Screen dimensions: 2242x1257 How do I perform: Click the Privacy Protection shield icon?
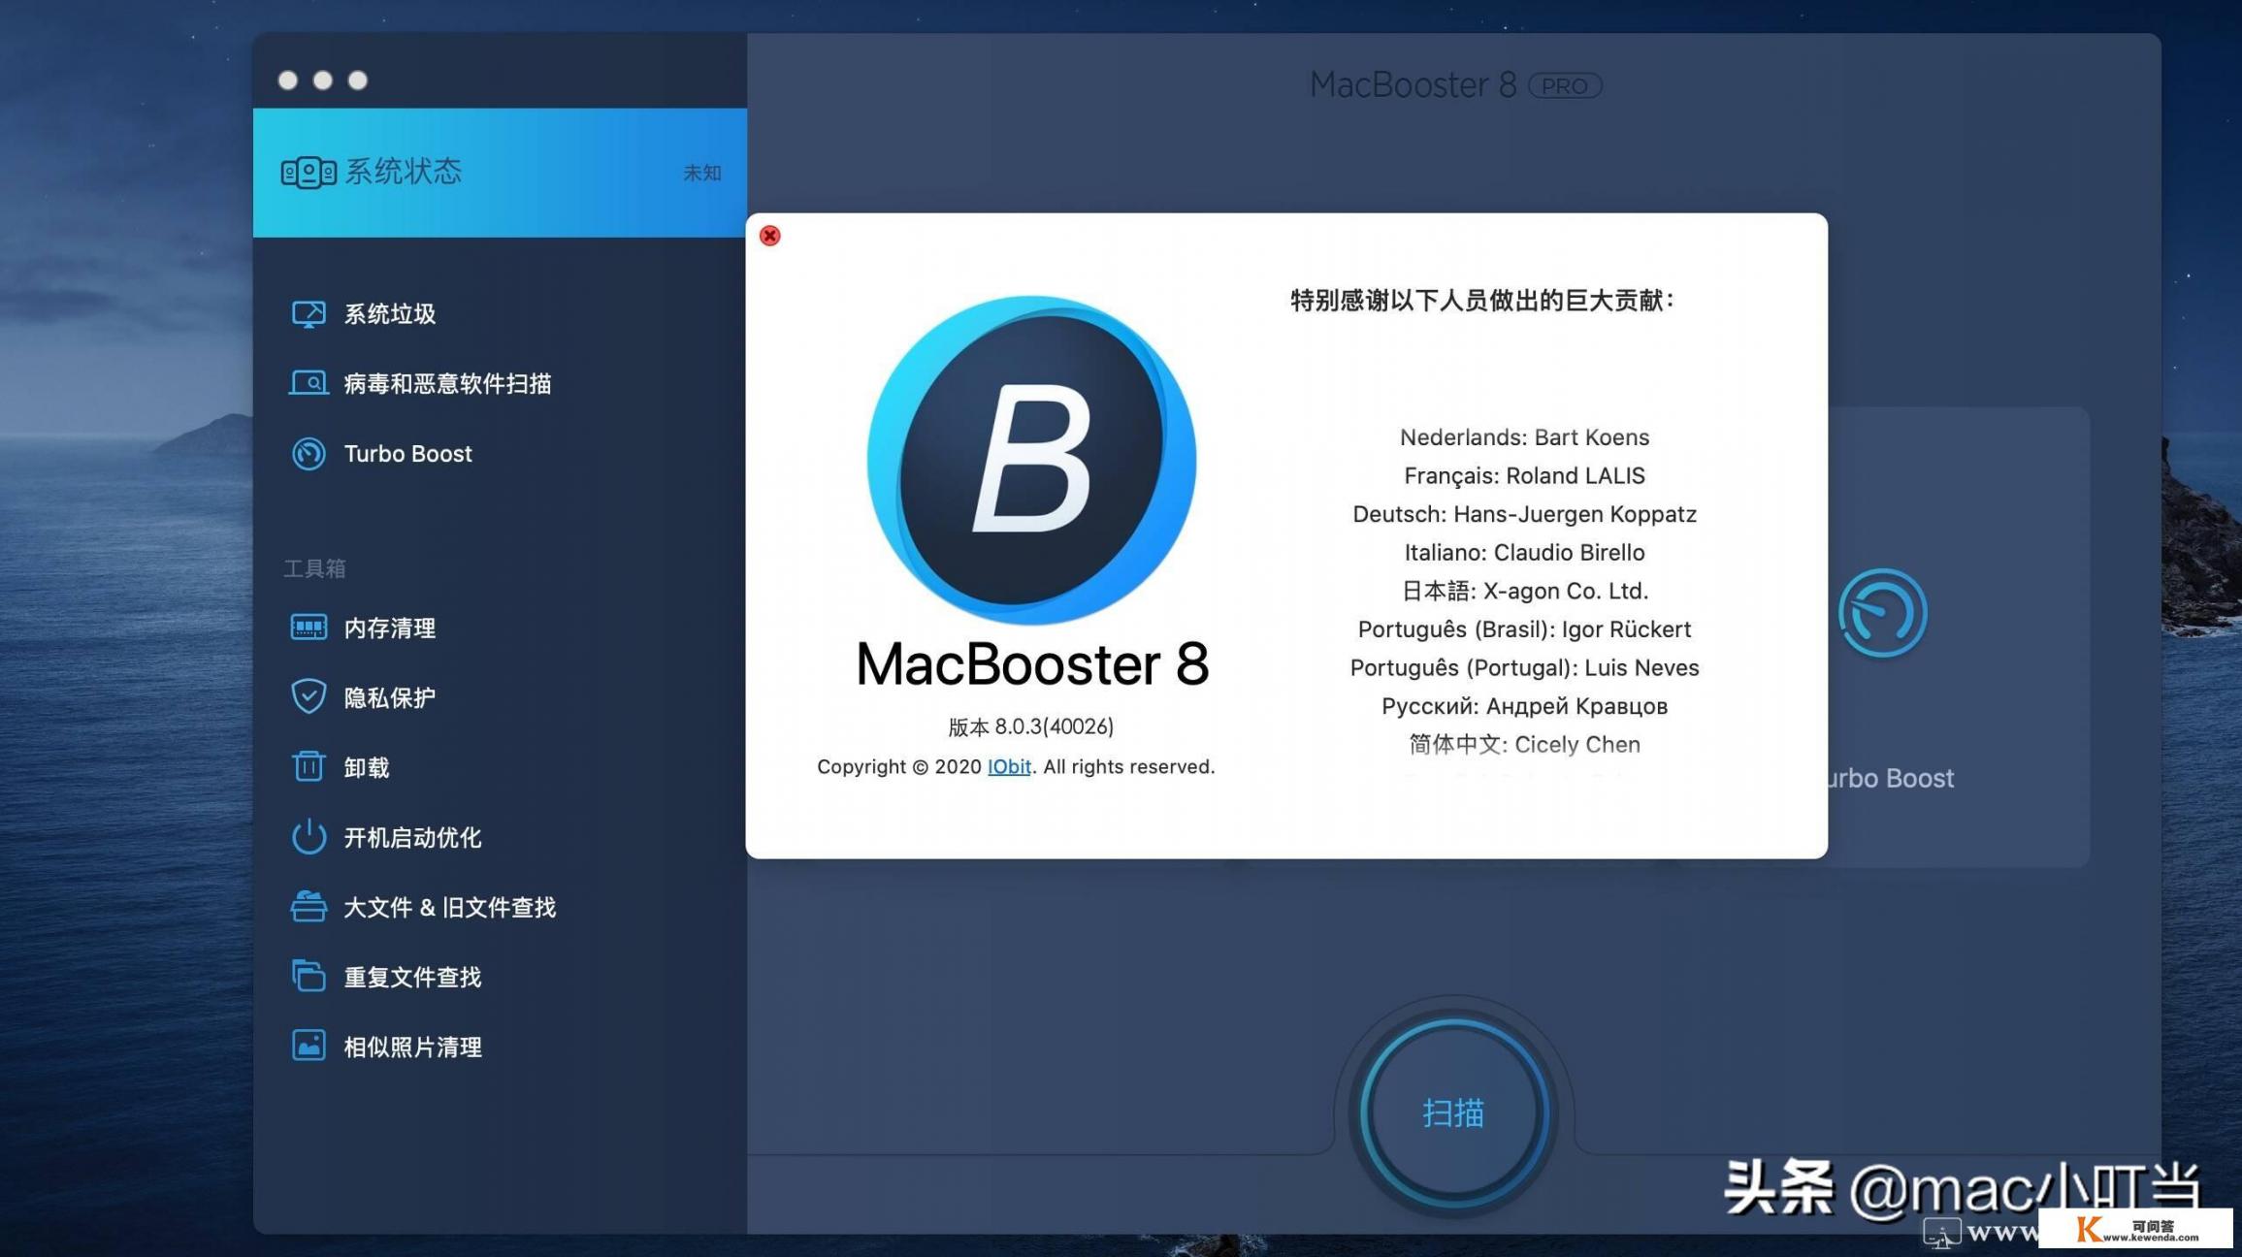coord(309,696)
